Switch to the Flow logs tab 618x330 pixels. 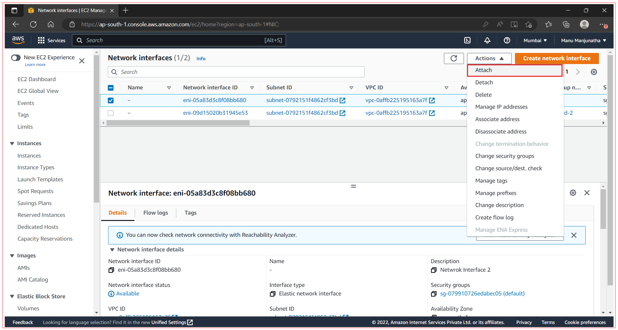point(155,213)
